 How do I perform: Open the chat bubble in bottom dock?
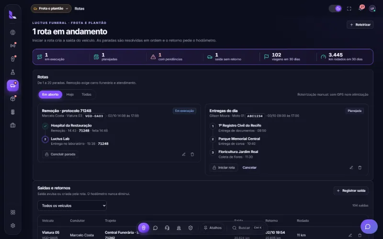click(x=155, y=228)
